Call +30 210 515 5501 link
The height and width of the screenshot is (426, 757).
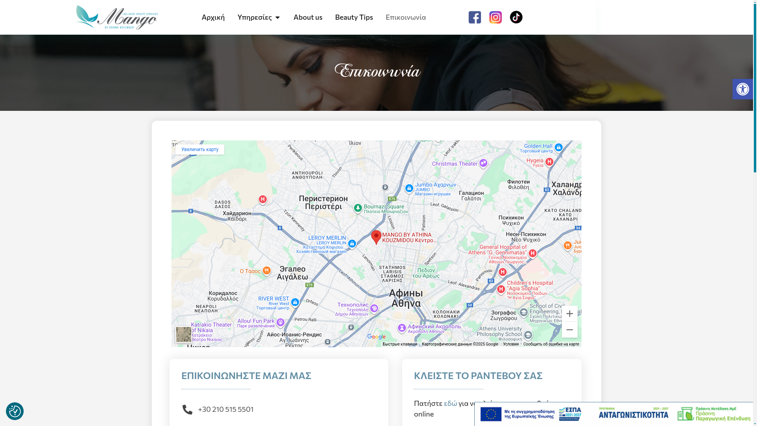point(226,409)
